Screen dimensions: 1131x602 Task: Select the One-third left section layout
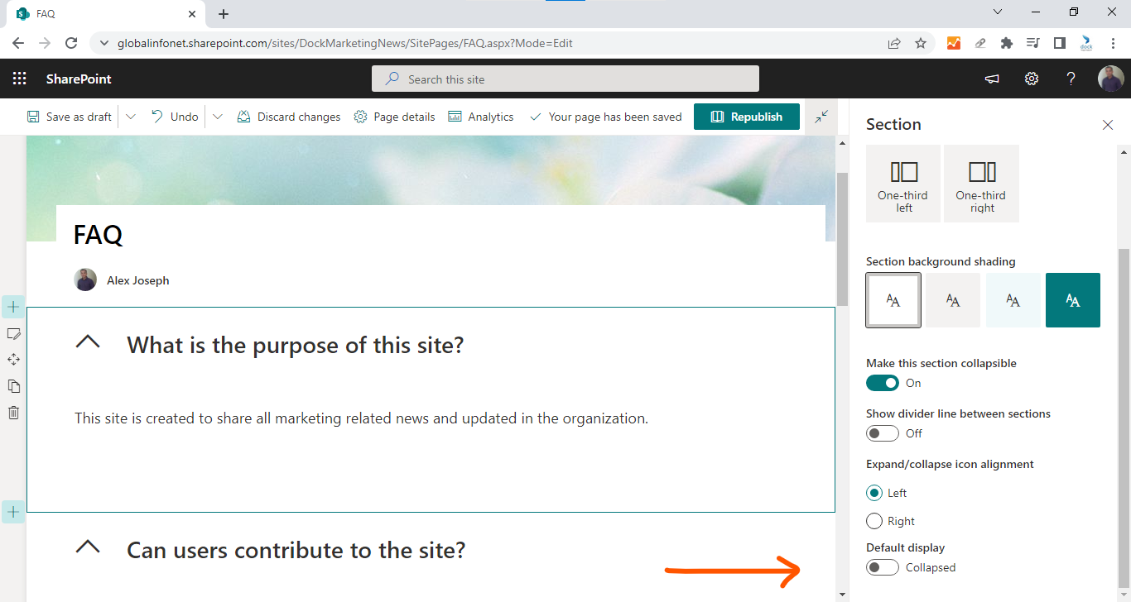(902, 183)
